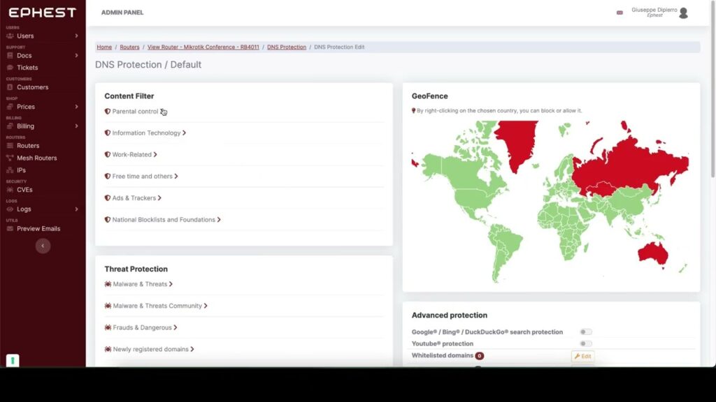Collapse the sidebar with round arrow button
Viewport: 716px width, 402px height.
[43, 246]
